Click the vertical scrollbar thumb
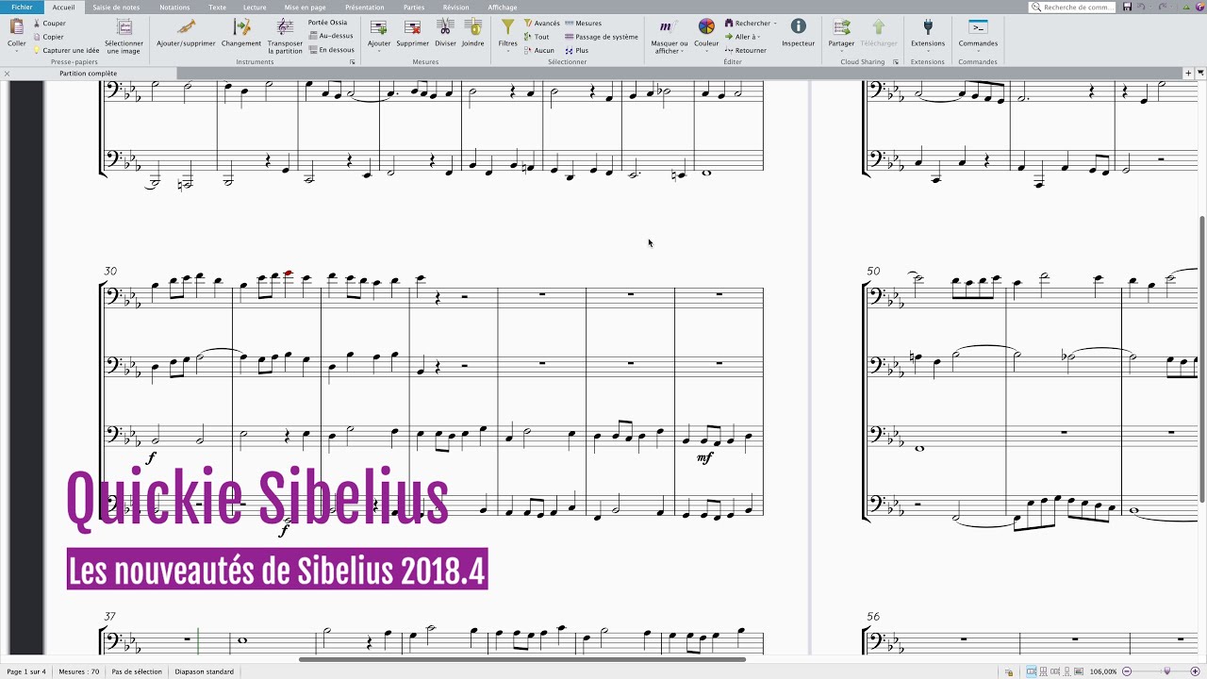Viewport: 1207px width, 679px height. 1202,357
